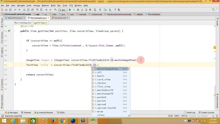Click the adapter breadcrumb folder
This screenshot has height=124, width=220.
[x=139, y=14]
